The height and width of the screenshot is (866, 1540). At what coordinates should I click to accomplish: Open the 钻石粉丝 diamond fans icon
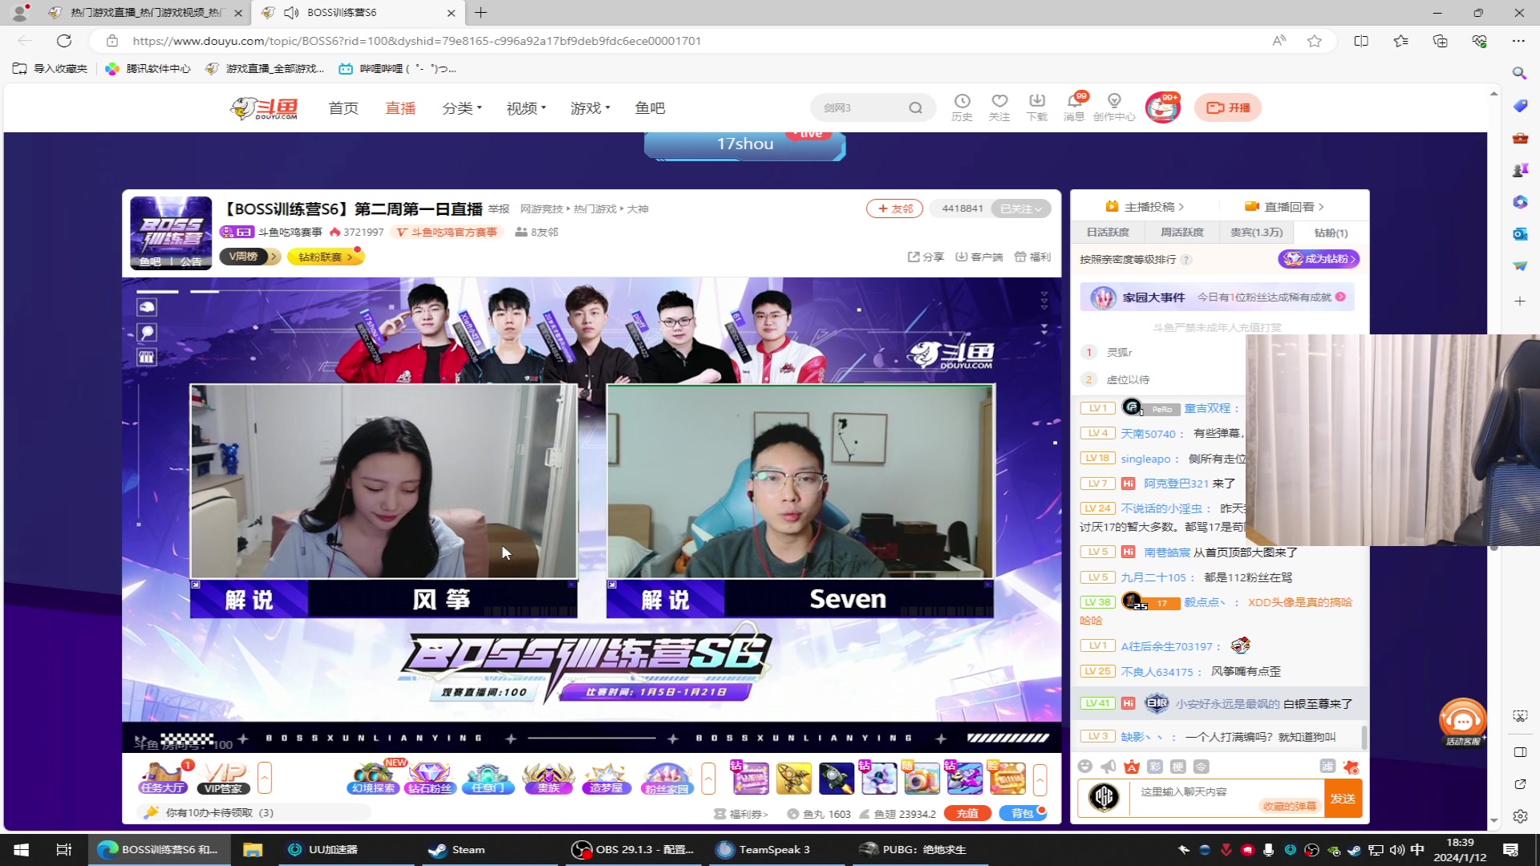[430, 777]
